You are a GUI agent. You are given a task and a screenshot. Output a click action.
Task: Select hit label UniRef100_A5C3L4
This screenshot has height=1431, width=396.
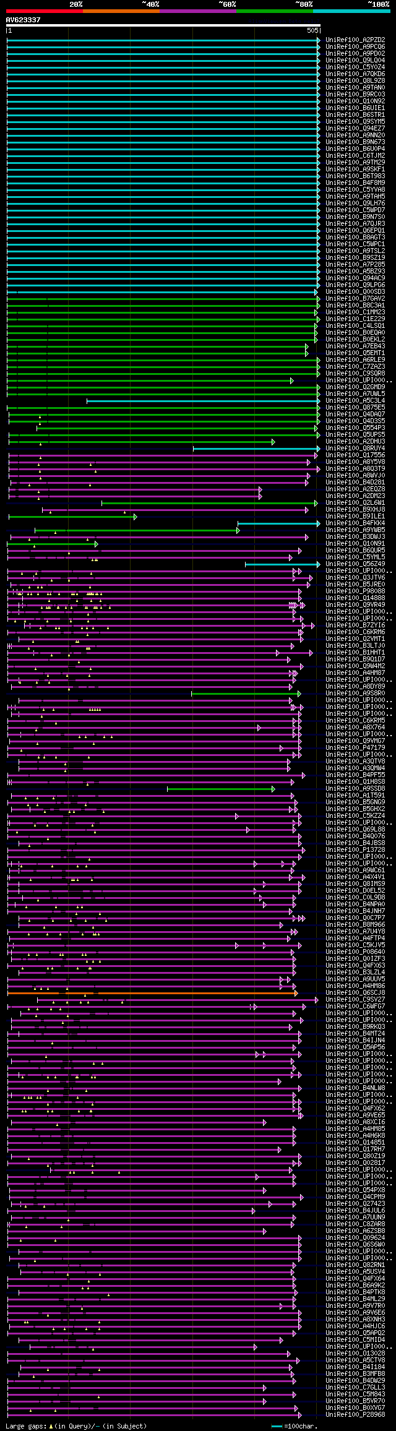355,400
